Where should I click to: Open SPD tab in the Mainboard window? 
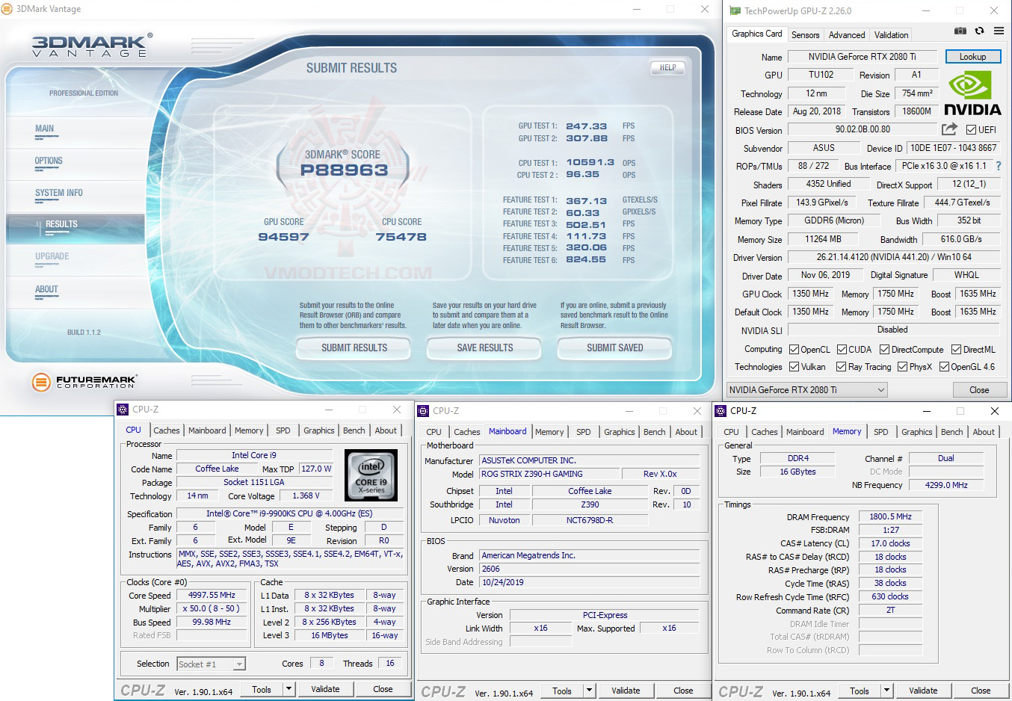coord(584,432)
